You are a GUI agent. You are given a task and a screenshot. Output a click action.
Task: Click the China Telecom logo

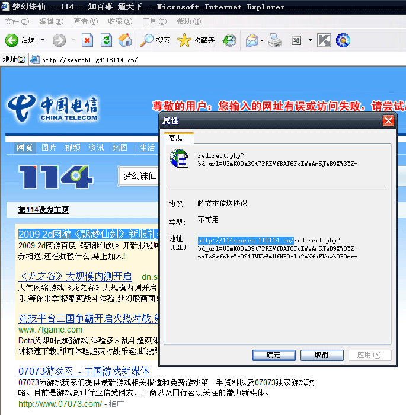click(x=53, y=108)
